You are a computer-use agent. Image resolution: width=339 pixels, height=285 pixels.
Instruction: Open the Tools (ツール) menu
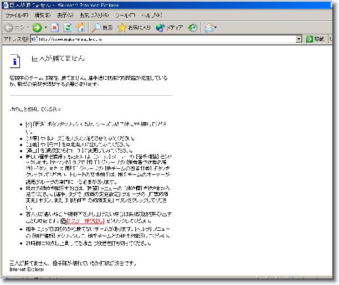coord(125,15)
